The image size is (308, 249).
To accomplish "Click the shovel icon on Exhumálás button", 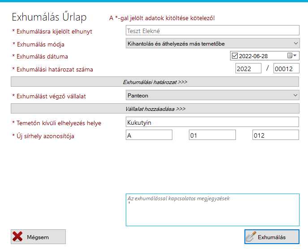I will click(251, 237).
